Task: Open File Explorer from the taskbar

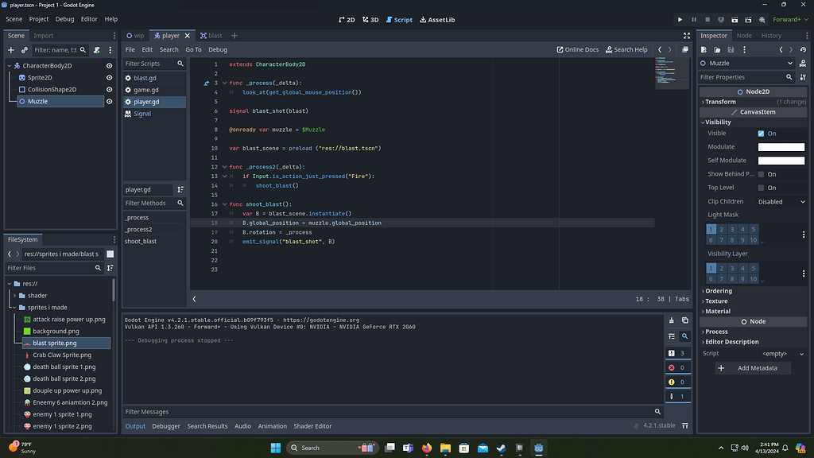Action: click(445, 448)
